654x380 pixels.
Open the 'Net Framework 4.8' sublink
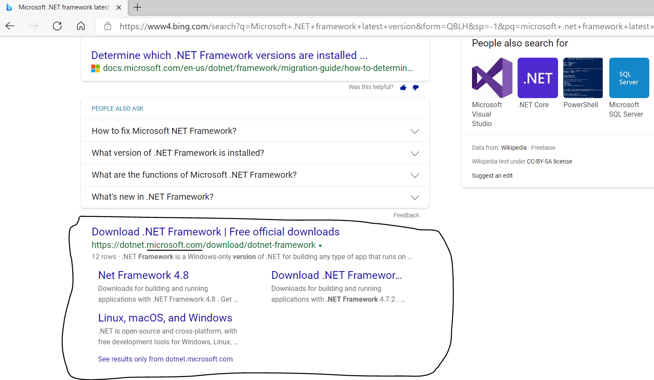143,275
